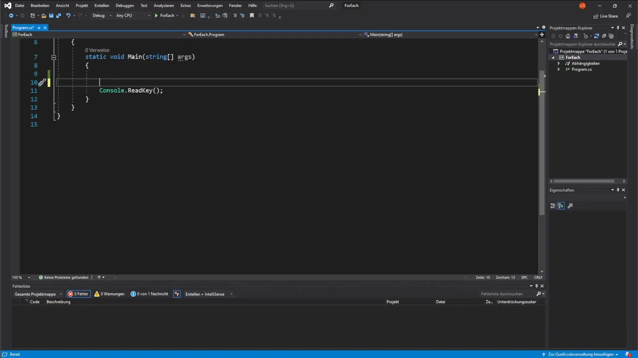
Task: Open the Debug configuration dropdown
Action: [x=102, y=16]
